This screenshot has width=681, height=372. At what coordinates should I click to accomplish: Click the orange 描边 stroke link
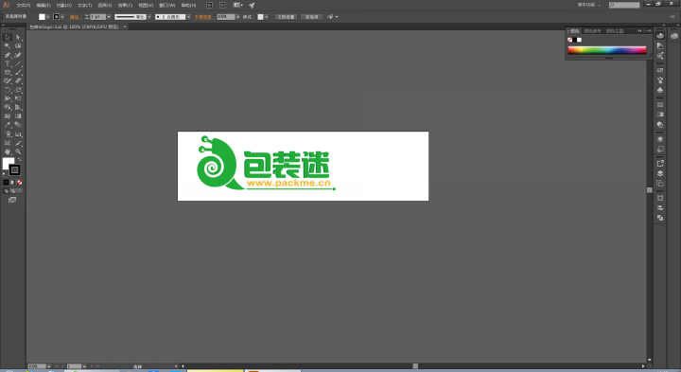pyautogui.click(x=75, y=17)
